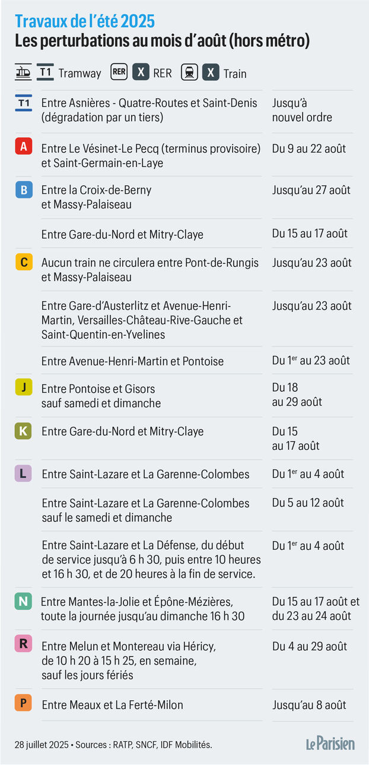369x765 pixels.
Task: Click the pink line R badge
Action: 23,644
